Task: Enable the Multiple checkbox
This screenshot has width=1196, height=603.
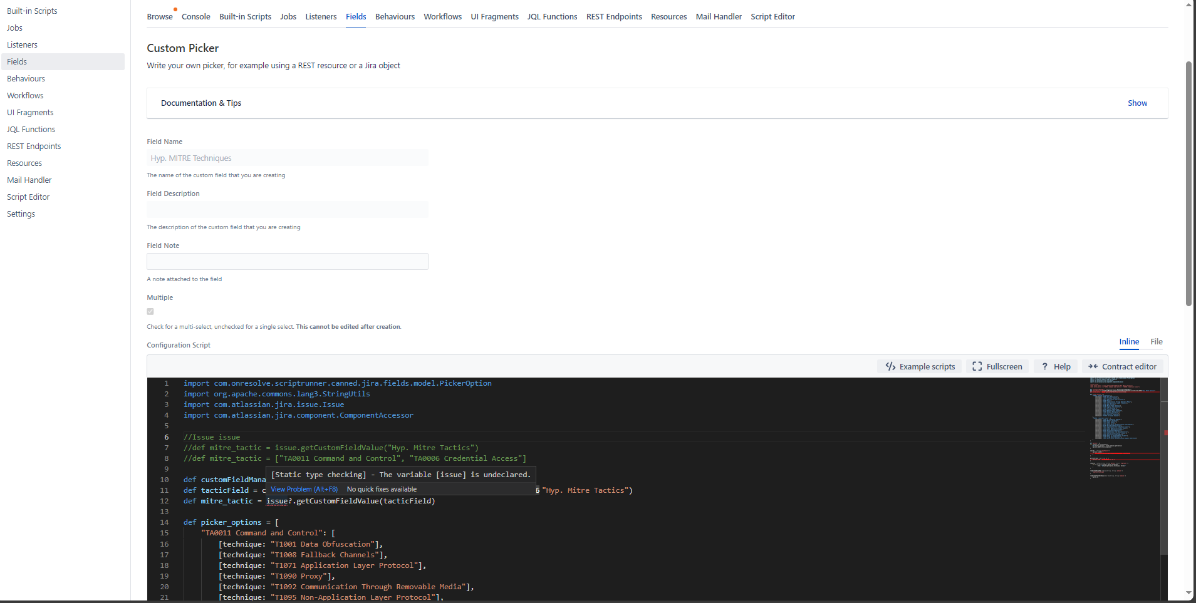Action: tap(150, 311)
